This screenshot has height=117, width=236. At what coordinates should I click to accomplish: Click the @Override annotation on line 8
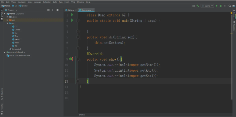[x=95, y=54]
